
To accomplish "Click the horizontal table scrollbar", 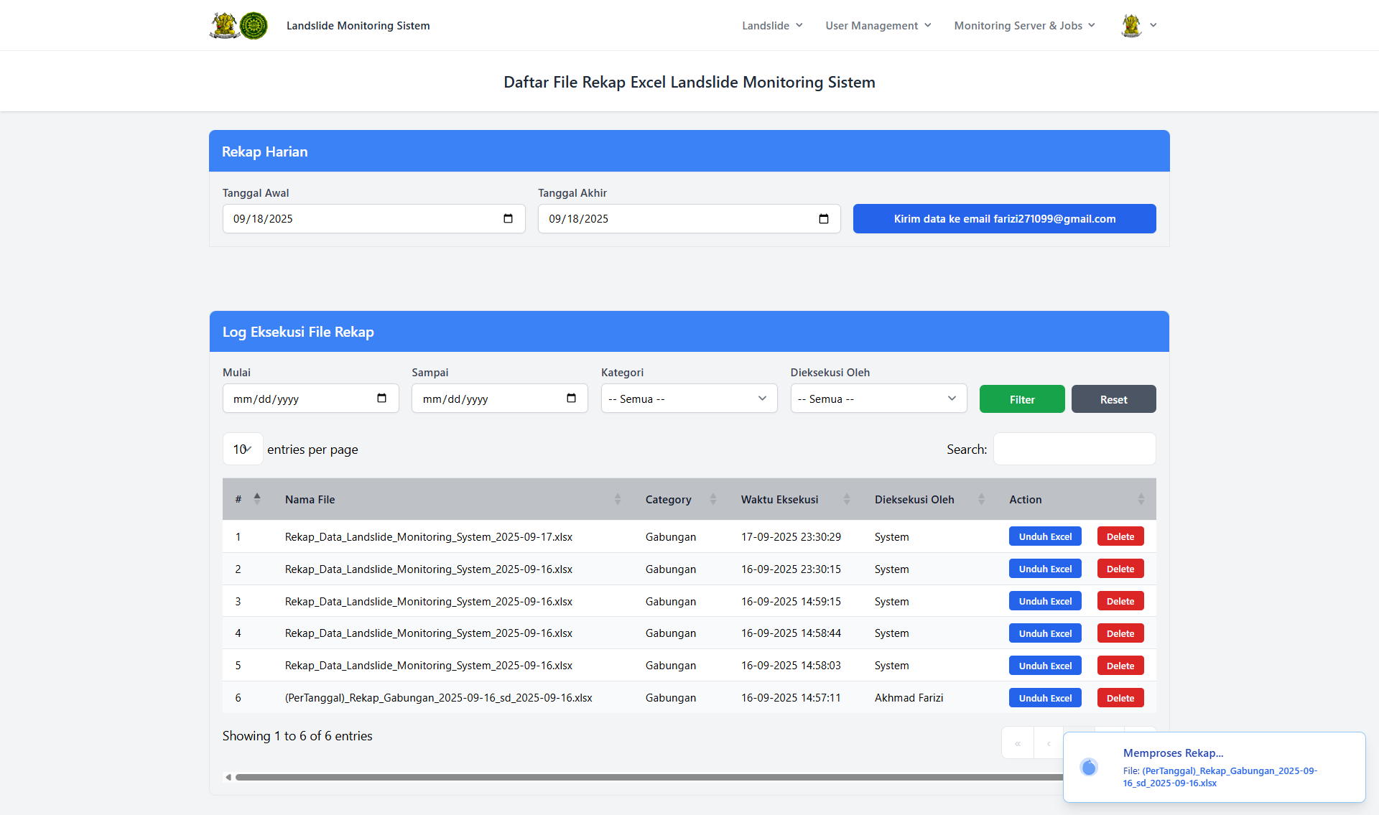I will click(x=646, y=777).
